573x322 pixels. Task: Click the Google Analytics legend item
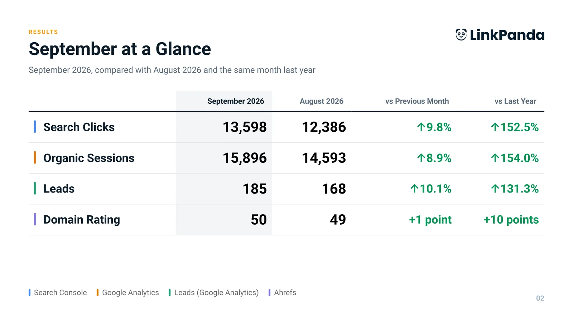(x=127, y=293)
